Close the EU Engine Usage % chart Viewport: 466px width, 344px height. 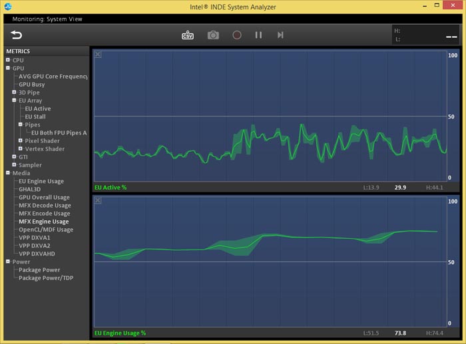tap(98, 200)
